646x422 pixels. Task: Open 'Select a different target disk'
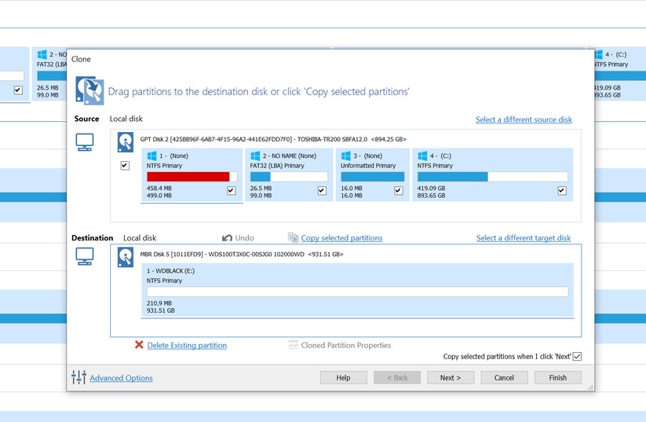click(524, 237)
